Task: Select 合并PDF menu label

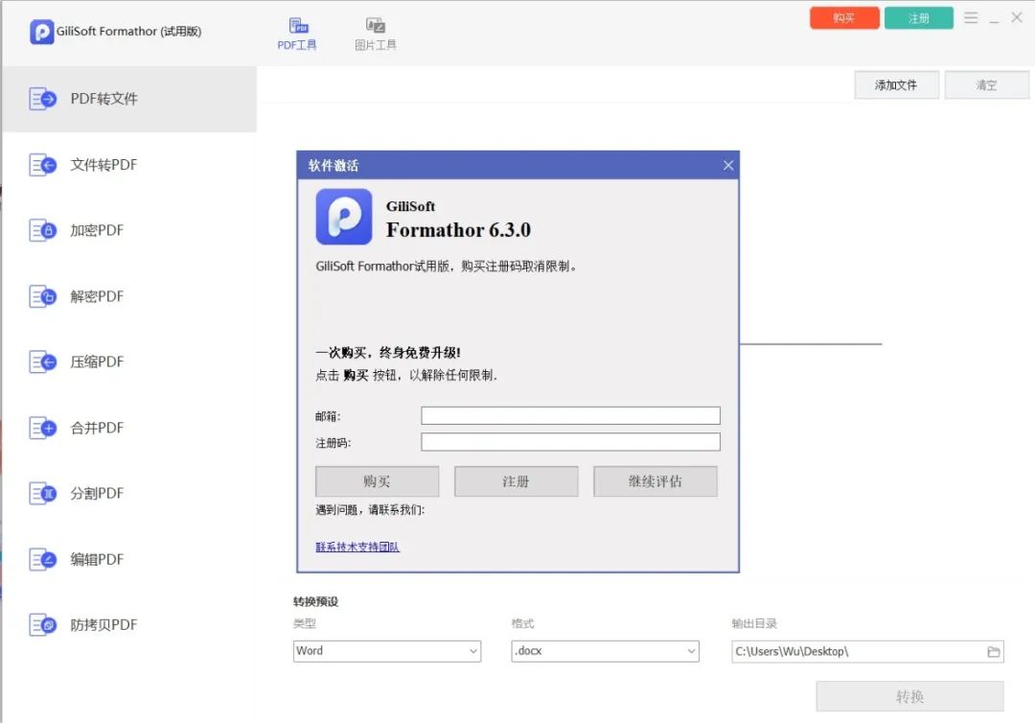Action: (97, 428)
